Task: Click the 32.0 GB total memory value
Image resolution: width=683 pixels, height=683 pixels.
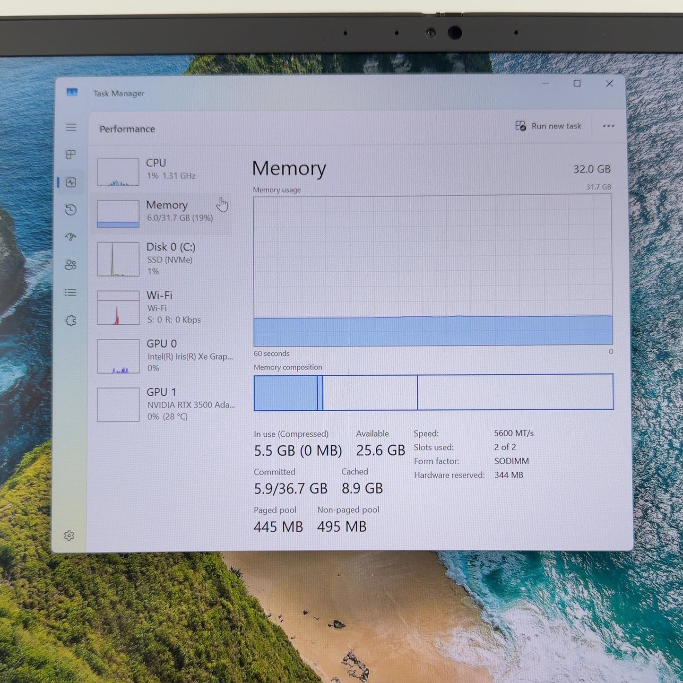Action: tap(592, 169)
